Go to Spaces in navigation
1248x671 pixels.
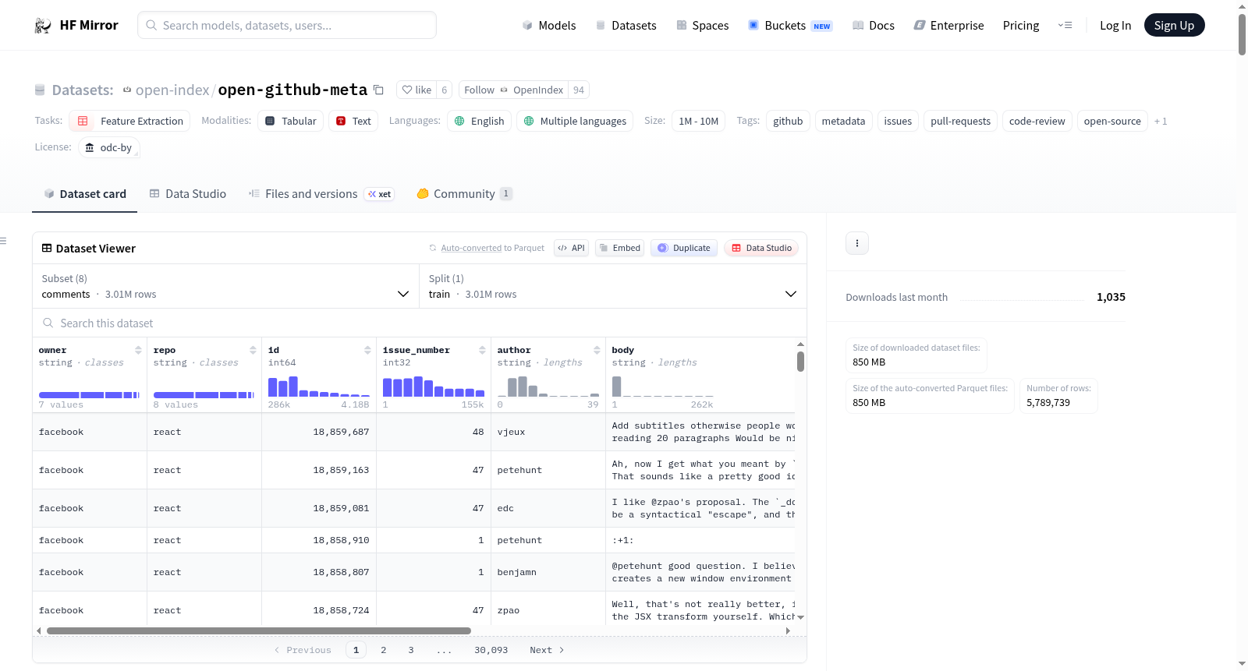[702, 26]
